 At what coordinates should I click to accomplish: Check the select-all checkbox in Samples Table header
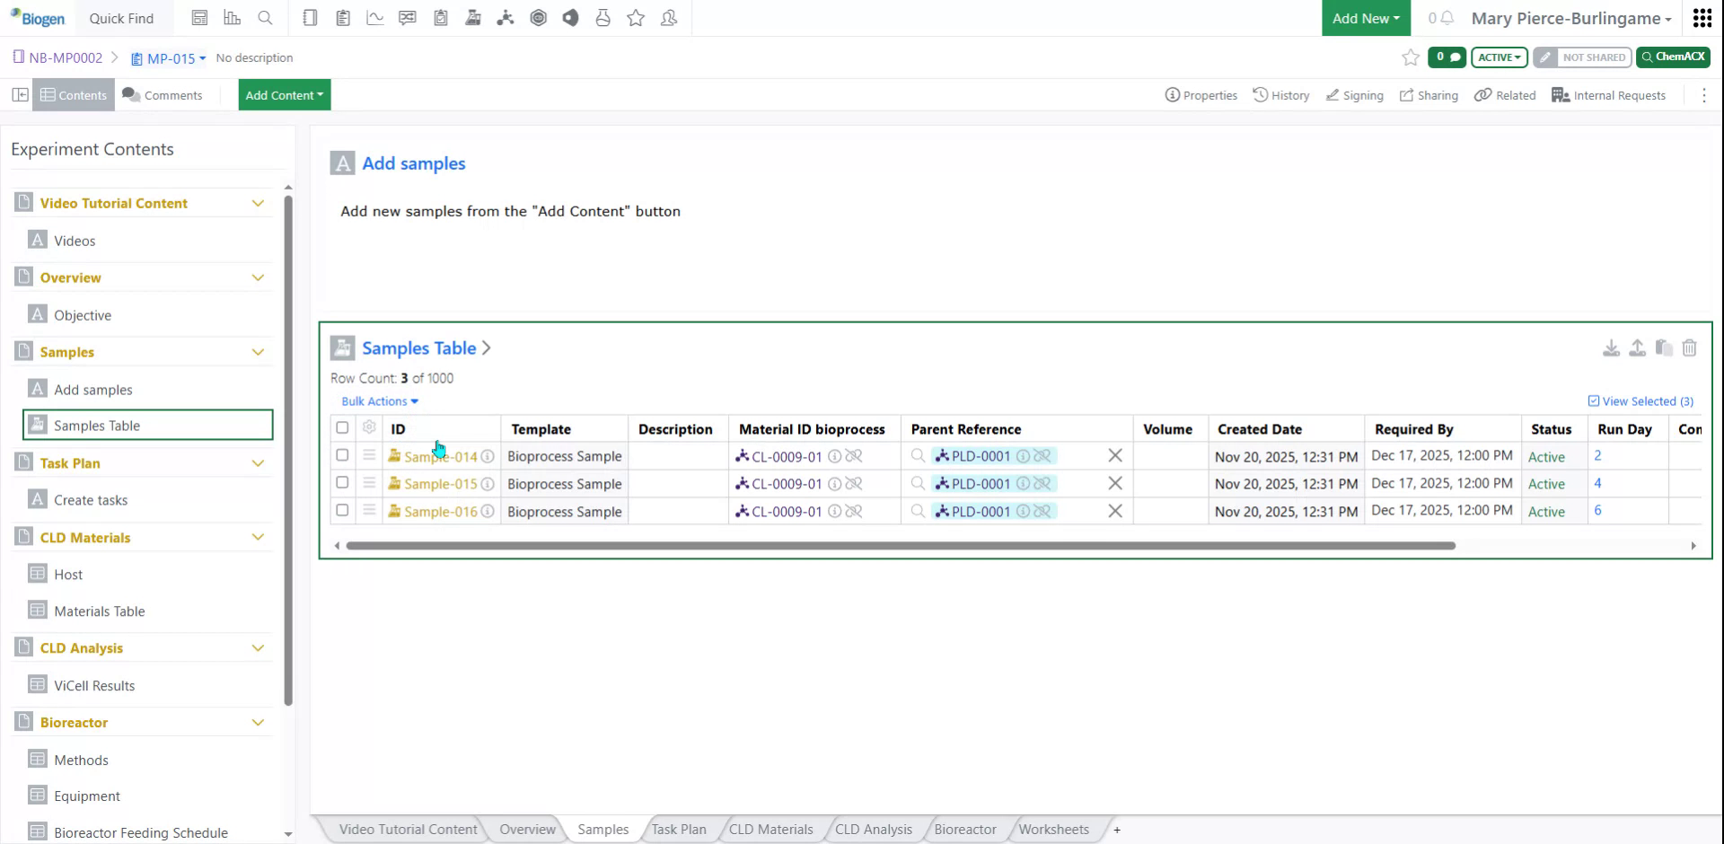342,428
